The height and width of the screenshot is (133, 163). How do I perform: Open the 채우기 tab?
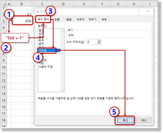pyautogui.click(x=92, y=19)
